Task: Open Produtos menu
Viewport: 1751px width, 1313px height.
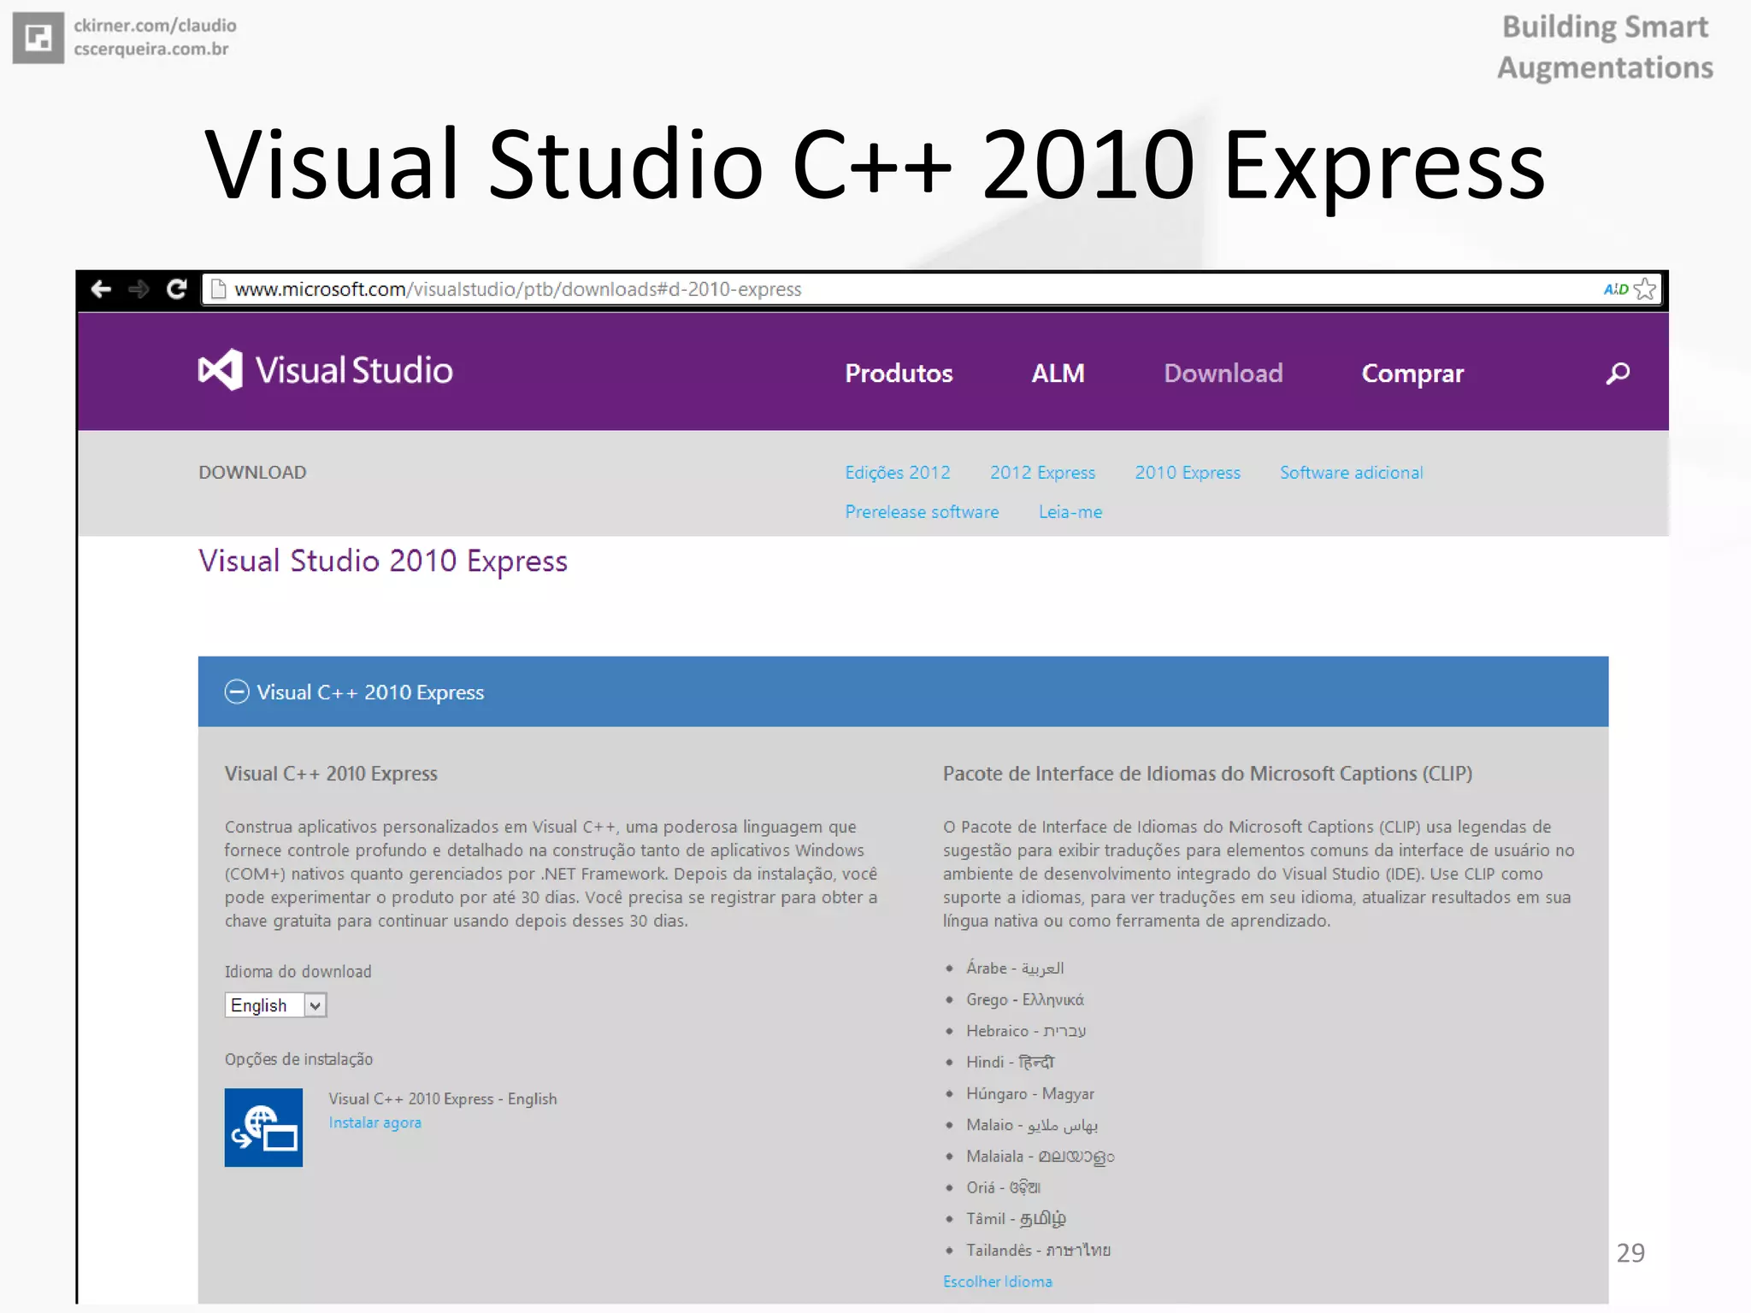Action: point(899,374)
